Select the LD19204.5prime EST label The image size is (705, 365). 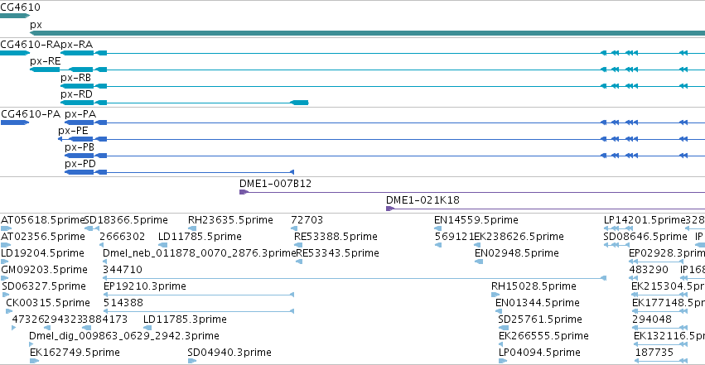tap(42, 253)
